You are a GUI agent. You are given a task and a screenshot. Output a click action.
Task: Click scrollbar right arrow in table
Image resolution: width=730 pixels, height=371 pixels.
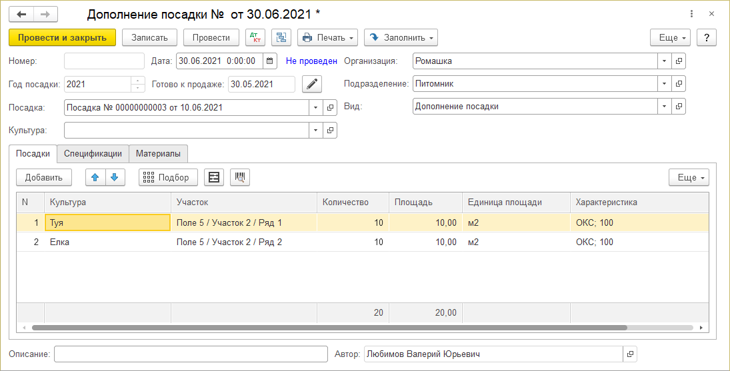coord(701,328)
